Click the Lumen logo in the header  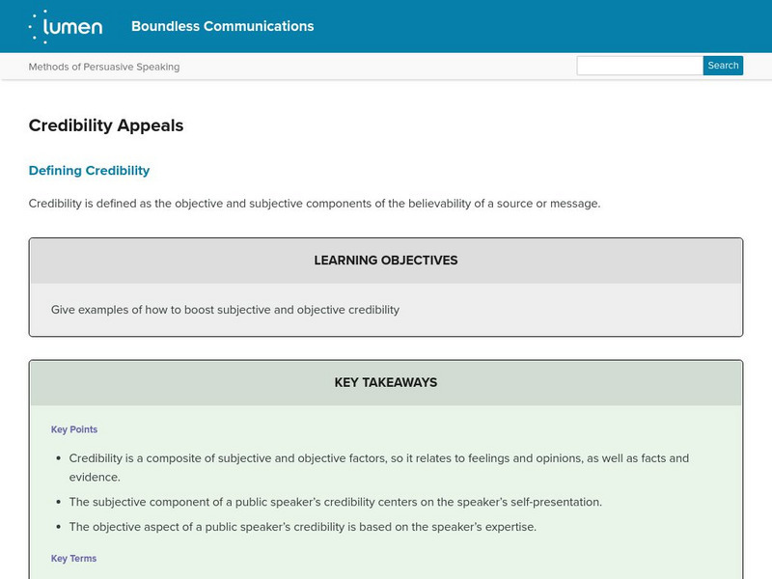point(66,26)
